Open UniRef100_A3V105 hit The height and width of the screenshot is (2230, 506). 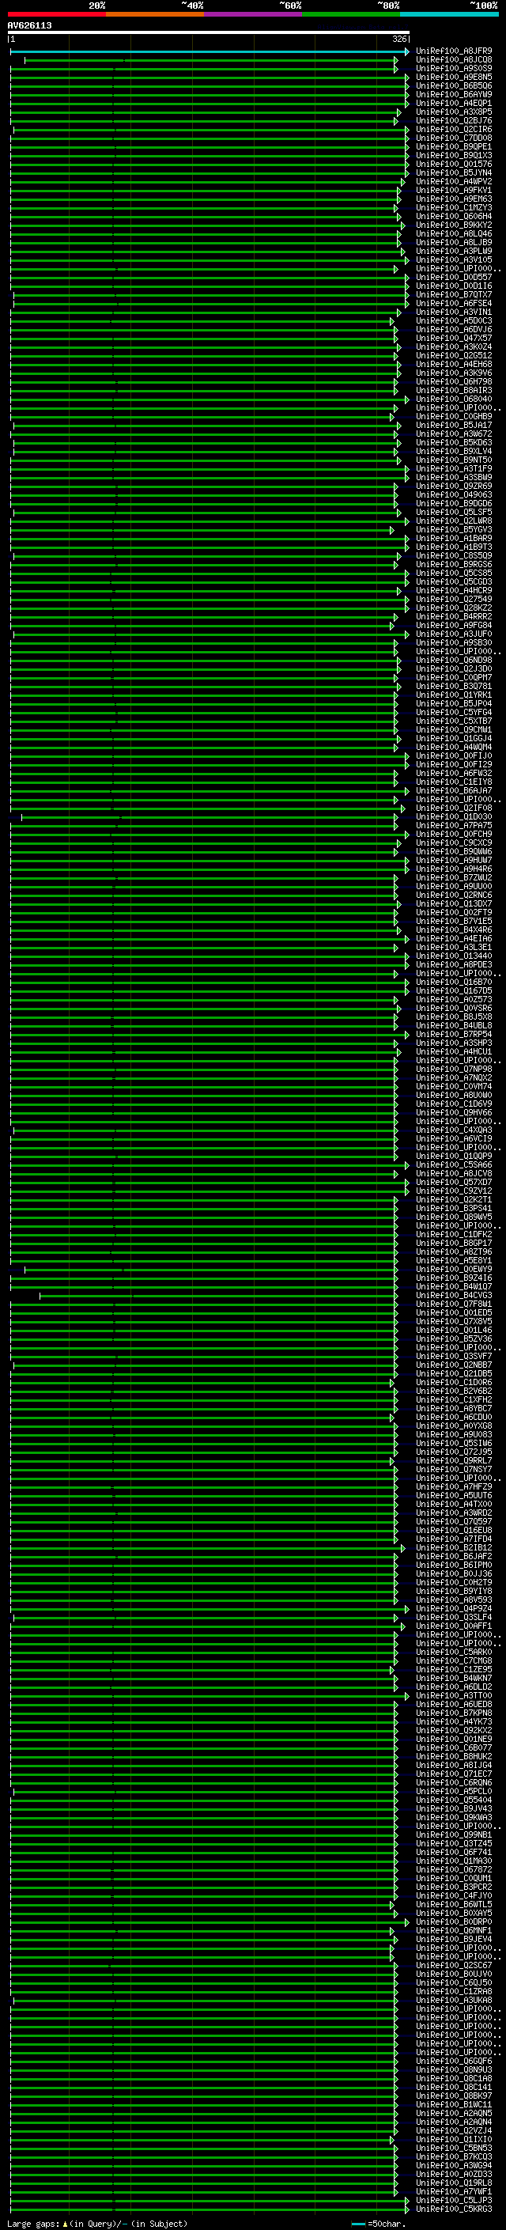pyautogui.click(x=454, y=259)
